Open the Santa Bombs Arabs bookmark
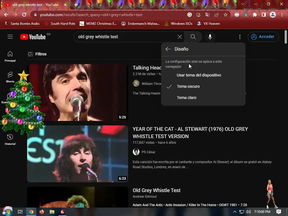 [22, 24]
